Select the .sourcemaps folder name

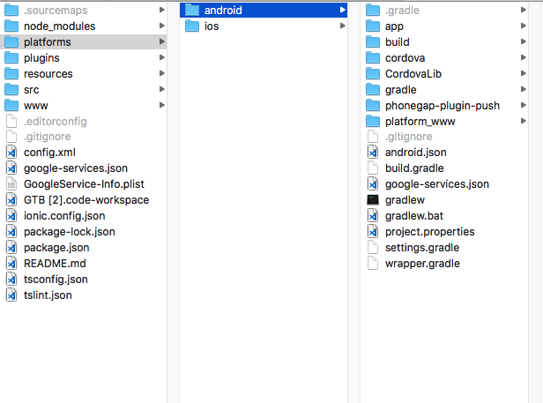(56, 11)
